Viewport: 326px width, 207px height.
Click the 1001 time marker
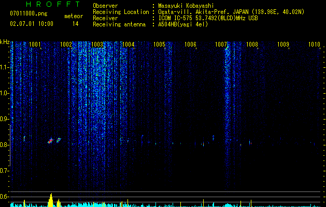click(35, 45)
